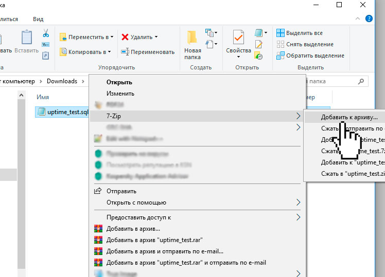The width and height of the screenshot is (385, 277).
Task: Click the New item icon
Action: pyautogui.click(x=209, y=32)
